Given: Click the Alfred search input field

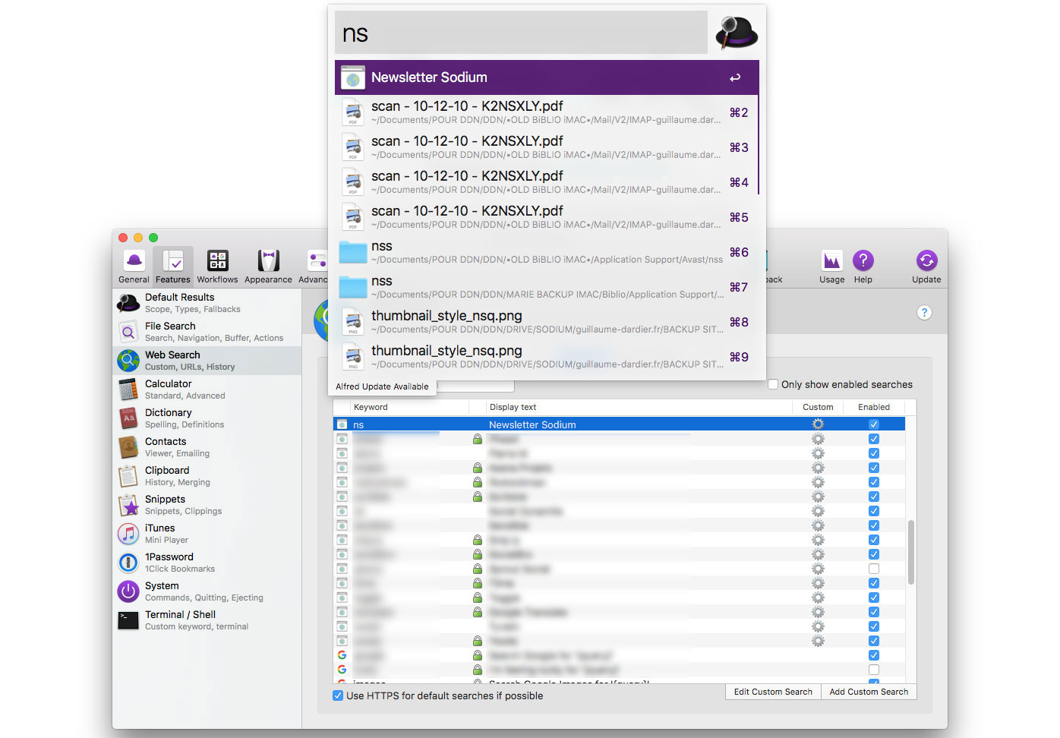Looking at the screenshot, I should [521, 33].
